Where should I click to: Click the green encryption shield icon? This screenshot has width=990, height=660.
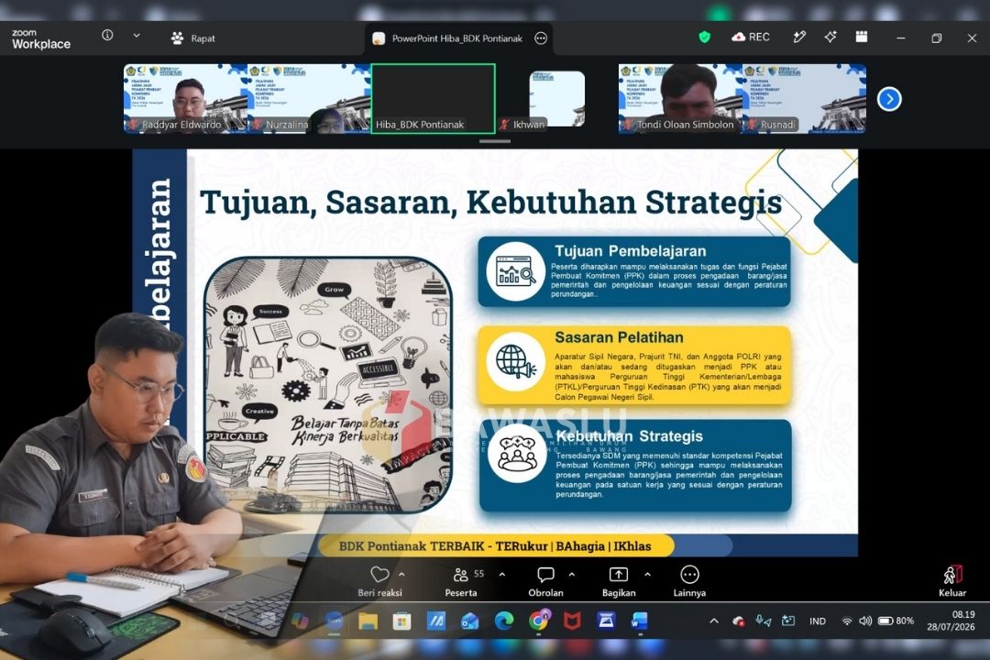[705, 38]
